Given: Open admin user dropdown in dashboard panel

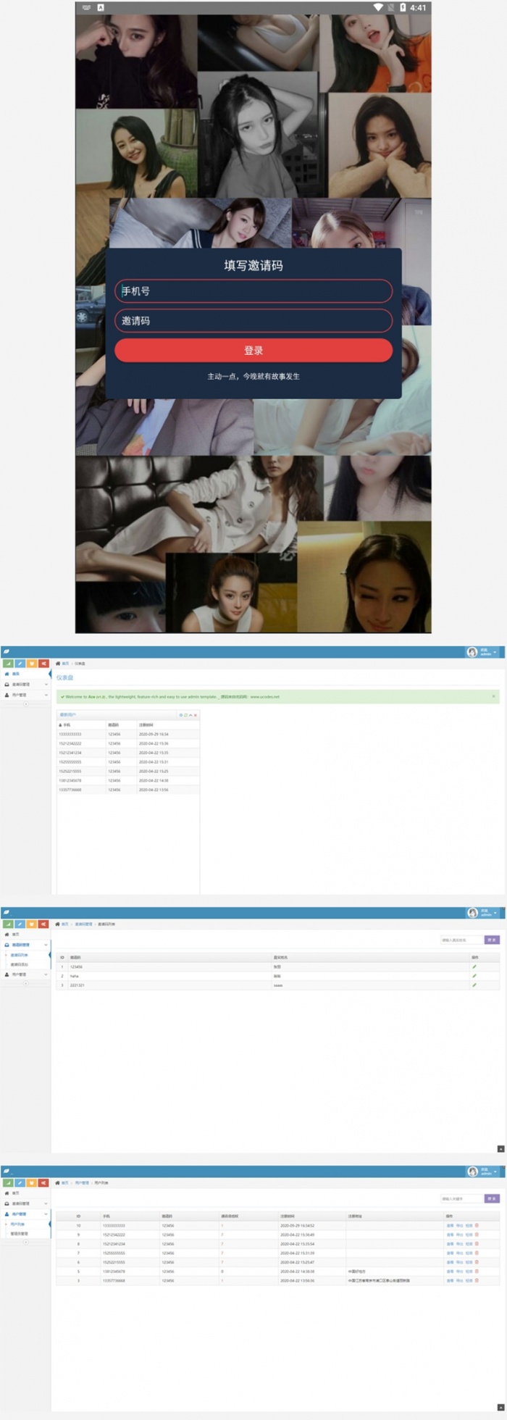Looking at the screenshot, I should click(483, 652).
